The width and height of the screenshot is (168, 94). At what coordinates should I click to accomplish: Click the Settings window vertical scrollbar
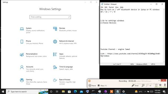pyautogui.click(x=99, y=35)
